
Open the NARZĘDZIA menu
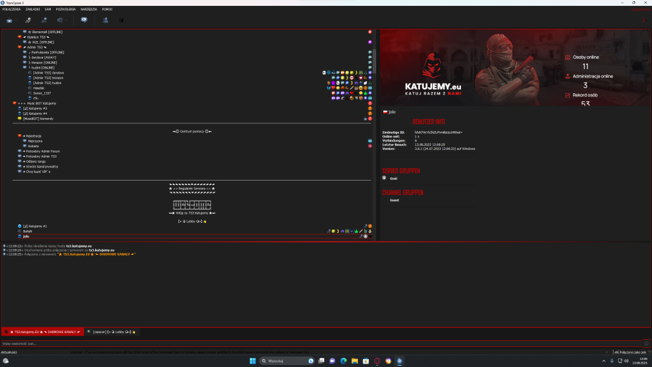[x=89, y=9]
